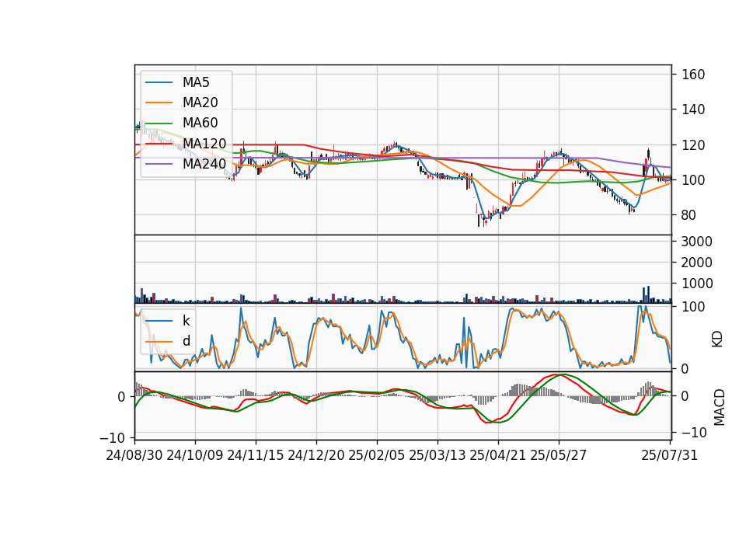
Task: Click the blue MA5 legend line sample
Action: (x=159, y=83)
